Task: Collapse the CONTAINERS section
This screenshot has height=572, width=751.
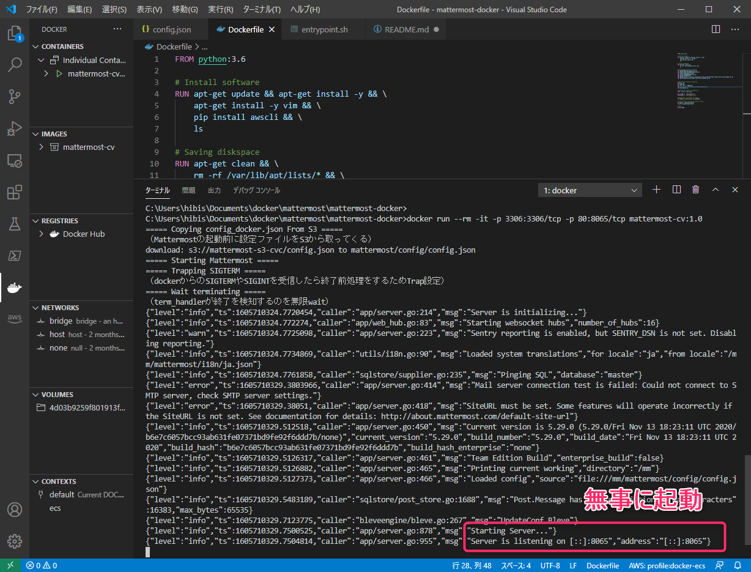Action: tap(81, 46)
